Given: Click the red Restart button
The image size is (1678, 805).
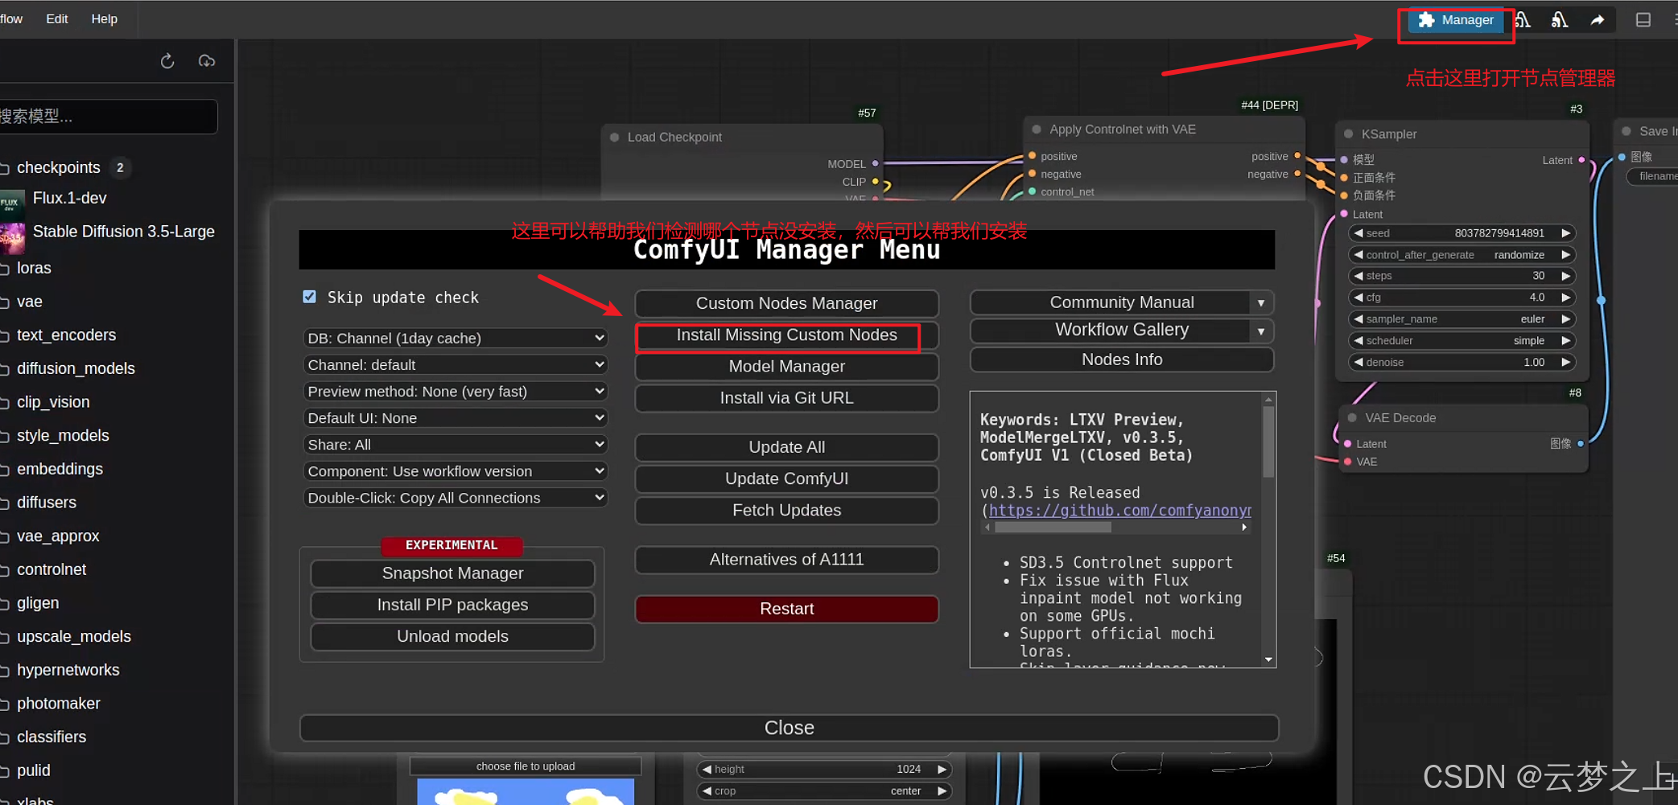Looking at the screenshot, I should coord(786,609).
